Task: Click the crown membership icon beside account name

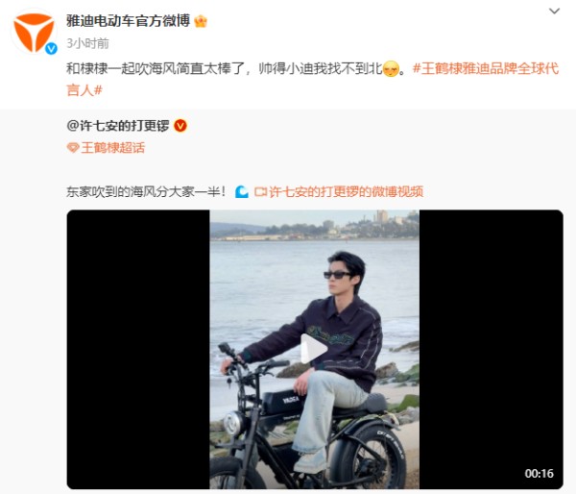Action: 201,21
